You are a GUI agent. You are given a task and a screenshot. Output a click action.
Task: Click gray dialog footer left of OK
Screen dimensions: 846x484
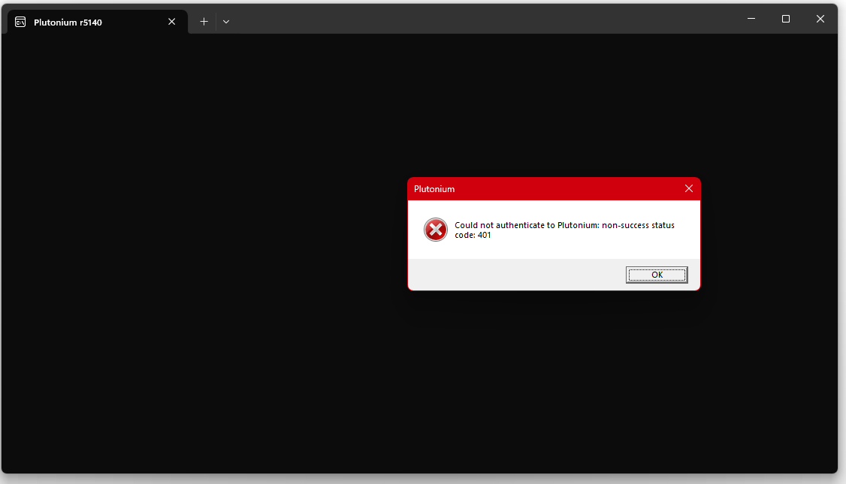tap(511, 275)
